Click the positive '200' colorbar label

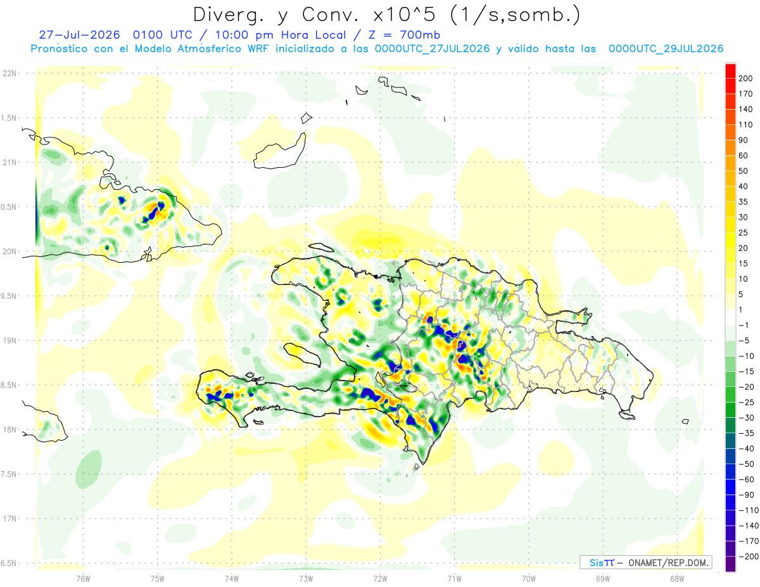(745, 79)
